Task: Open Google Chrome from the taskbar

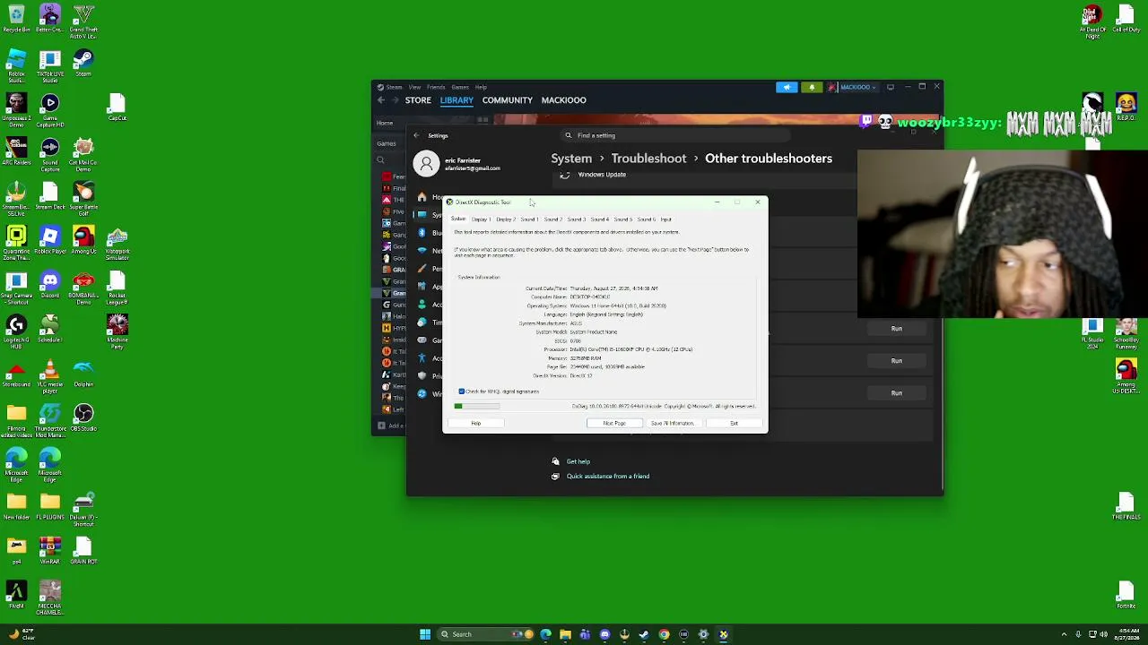Action: click(x=664, y=634)
